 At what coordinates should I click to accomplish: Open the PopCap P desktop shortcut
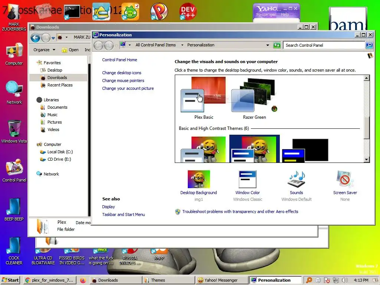[159, 12]
